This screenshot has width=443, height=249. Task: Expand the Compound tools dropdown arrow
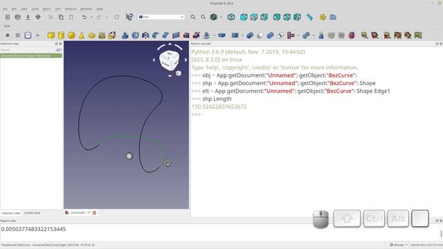242,35
